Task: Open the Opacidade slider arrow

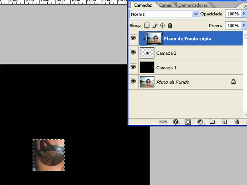Action: (244, 14)
